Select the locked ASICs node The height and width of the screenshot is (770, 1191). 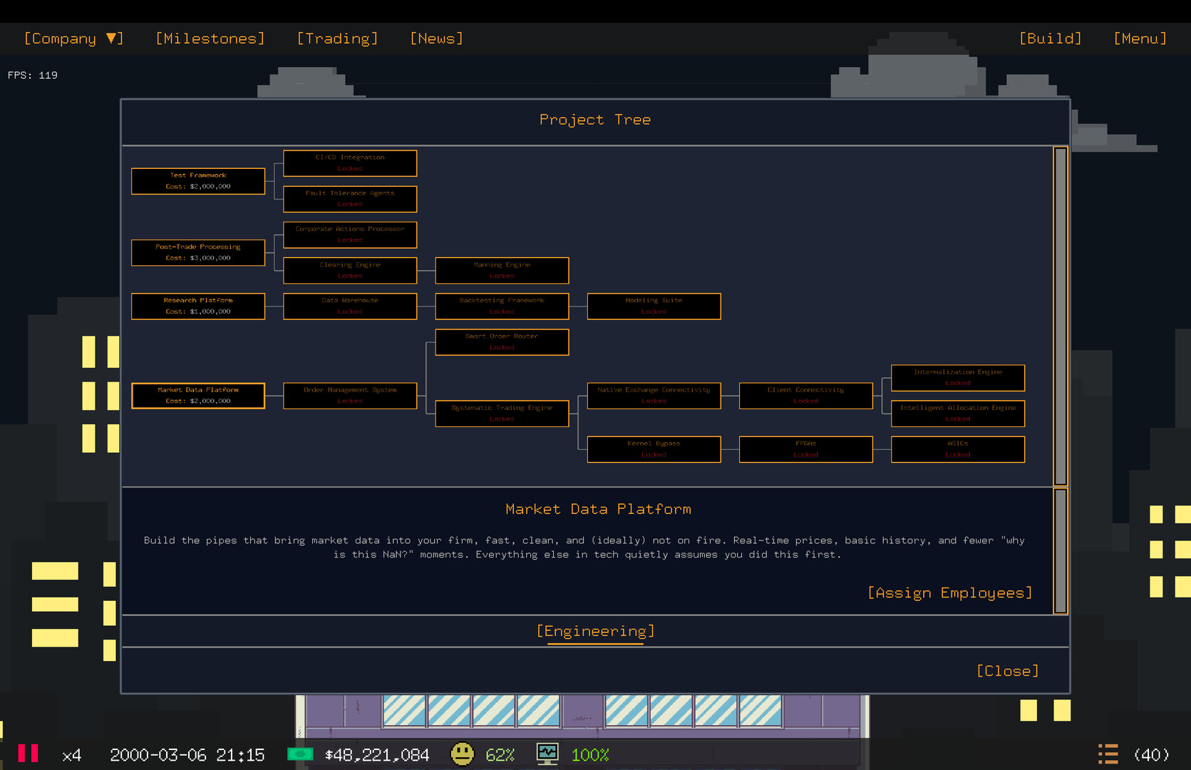(x=957, y=449)
